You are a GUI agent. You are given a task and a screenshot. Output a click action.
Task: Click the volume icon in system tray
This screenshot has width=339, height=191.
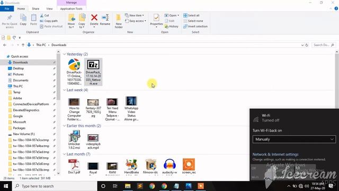[x=307, y=186]
